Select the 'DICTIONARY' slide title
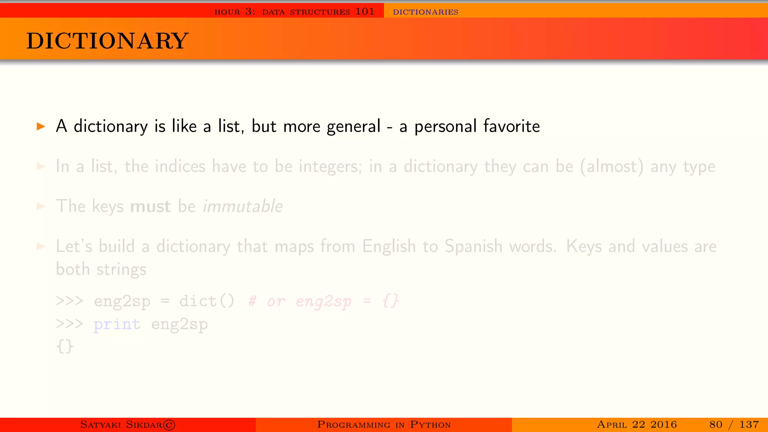This screenshot has width=768, height=432. coord(108,40)
